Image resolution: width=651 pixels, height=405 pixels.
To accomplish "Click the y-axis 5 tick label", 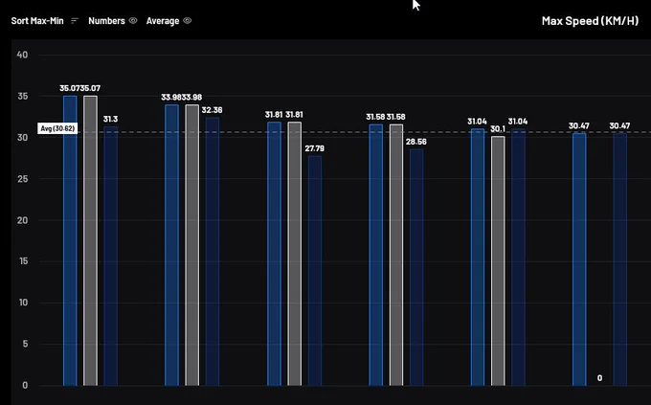I will [25, 344].
